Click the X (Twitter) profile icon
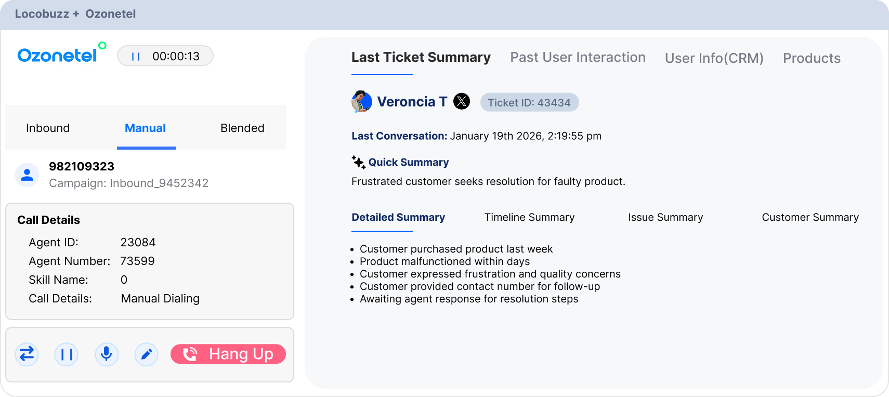 462,101
